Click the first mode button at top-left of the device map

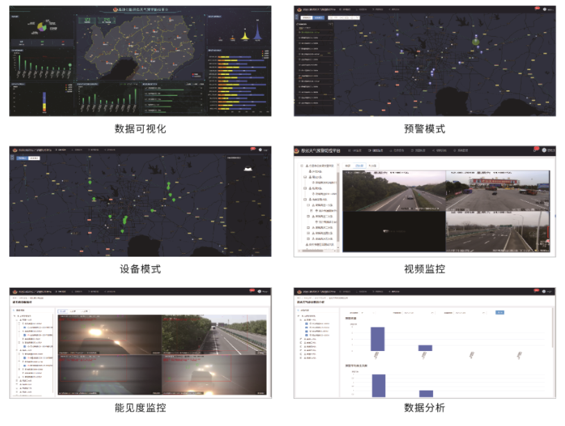pyautogui.click(x=21, y=158)
